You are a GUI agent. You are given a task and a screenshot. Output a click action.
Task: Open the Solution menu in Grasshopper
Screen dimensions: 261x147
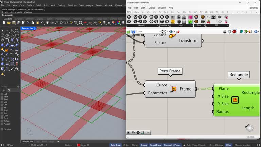[162, 7]
